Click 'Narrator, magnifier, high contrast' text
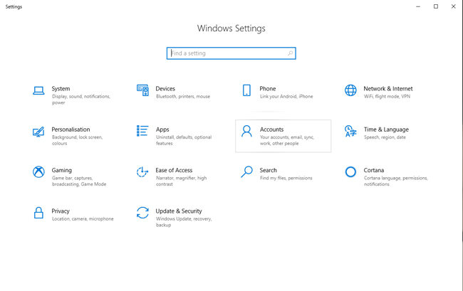Screen dimensions: 463x291 182,181
